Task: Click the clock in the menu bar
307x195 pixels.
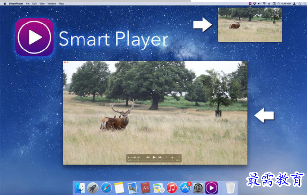Action: (284, 4)
